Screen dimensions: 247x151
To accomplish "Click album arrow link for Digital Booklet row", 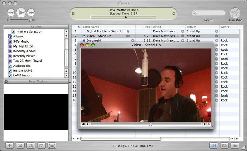I will point(217,31).
